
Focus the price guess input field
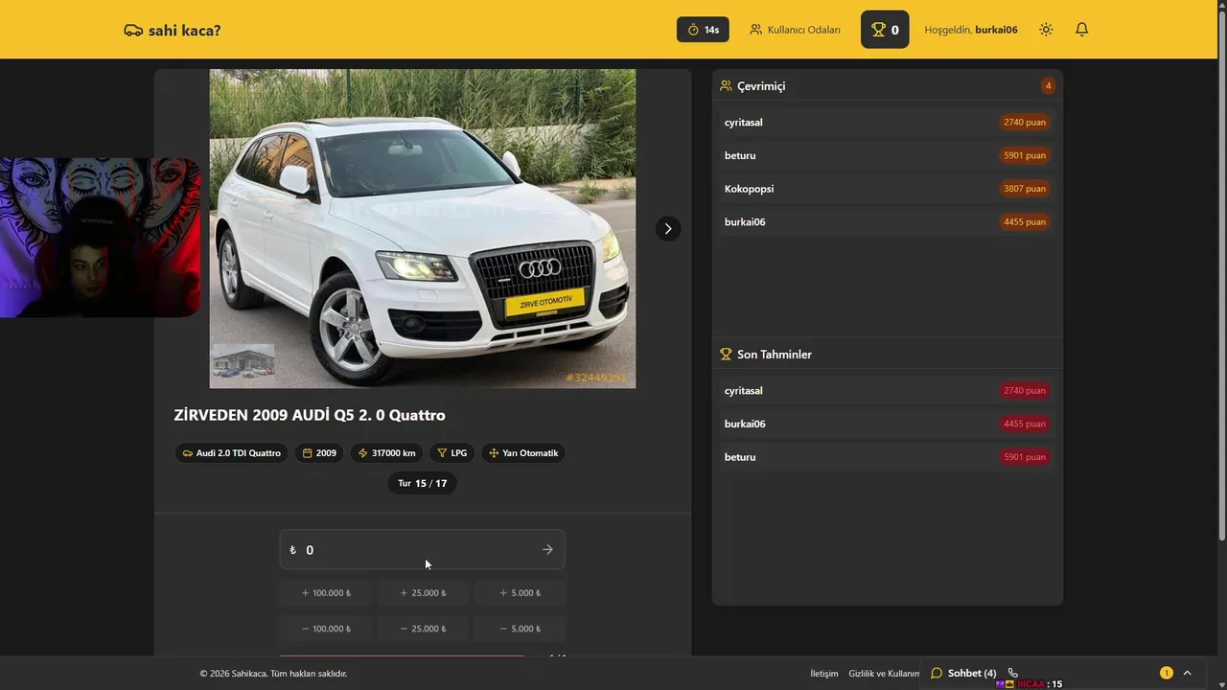pos(422,550)
